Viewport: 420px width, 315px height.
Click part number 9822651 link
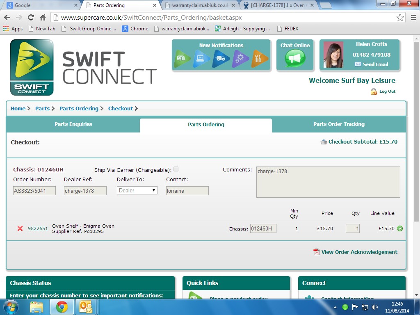[38, 228]
